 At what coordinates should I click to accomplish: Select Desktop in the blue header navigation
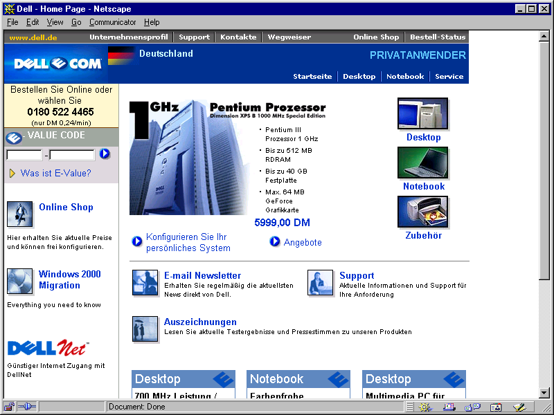pyautogui.click(x=359, y=77)
